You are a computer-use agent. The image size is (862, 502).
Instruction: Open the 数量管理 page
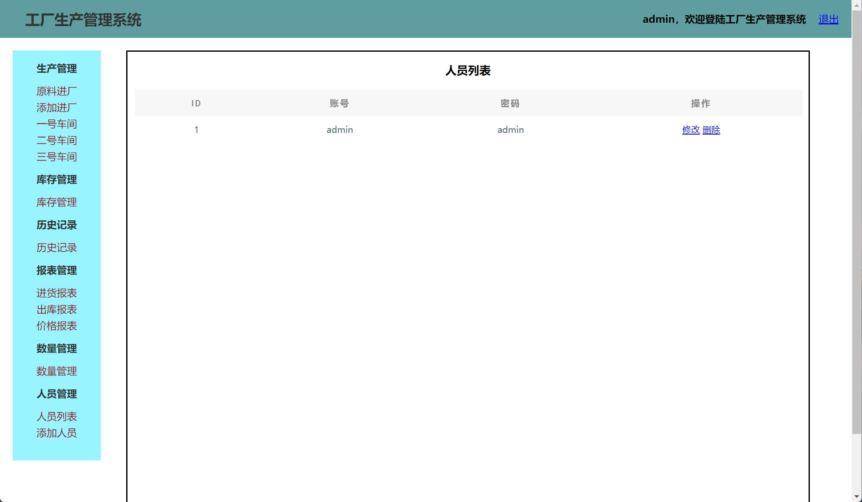tap(56, 371)
